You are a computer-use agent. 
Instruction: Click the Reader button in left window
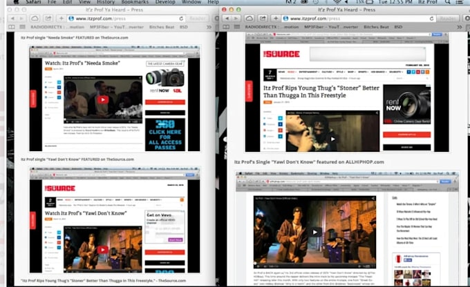click(198, 19)
